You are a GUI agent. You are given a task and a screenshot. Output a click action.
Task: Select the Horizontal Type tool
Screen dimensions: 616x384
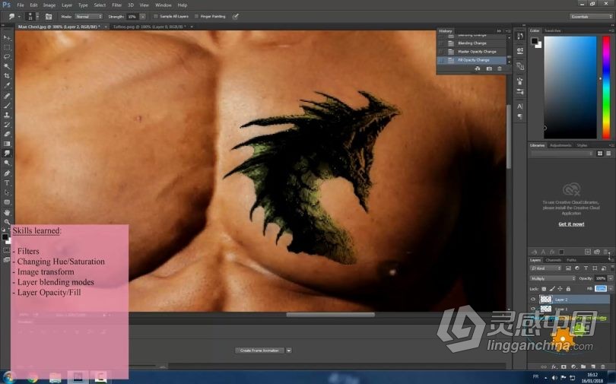[7, 183]
